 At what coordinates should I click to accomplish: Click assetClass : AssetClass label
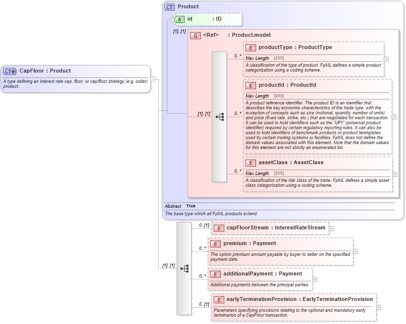291,163
